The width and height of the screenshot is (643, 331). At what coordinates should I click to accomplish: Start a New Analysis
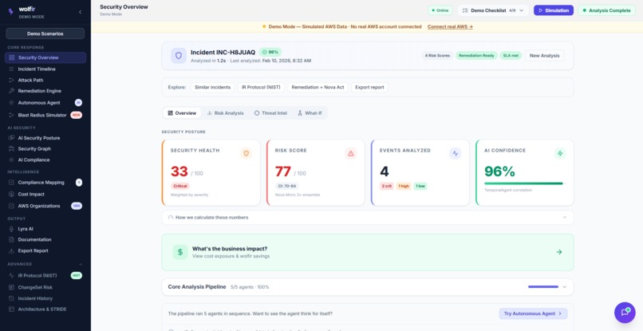click(544, 55)
